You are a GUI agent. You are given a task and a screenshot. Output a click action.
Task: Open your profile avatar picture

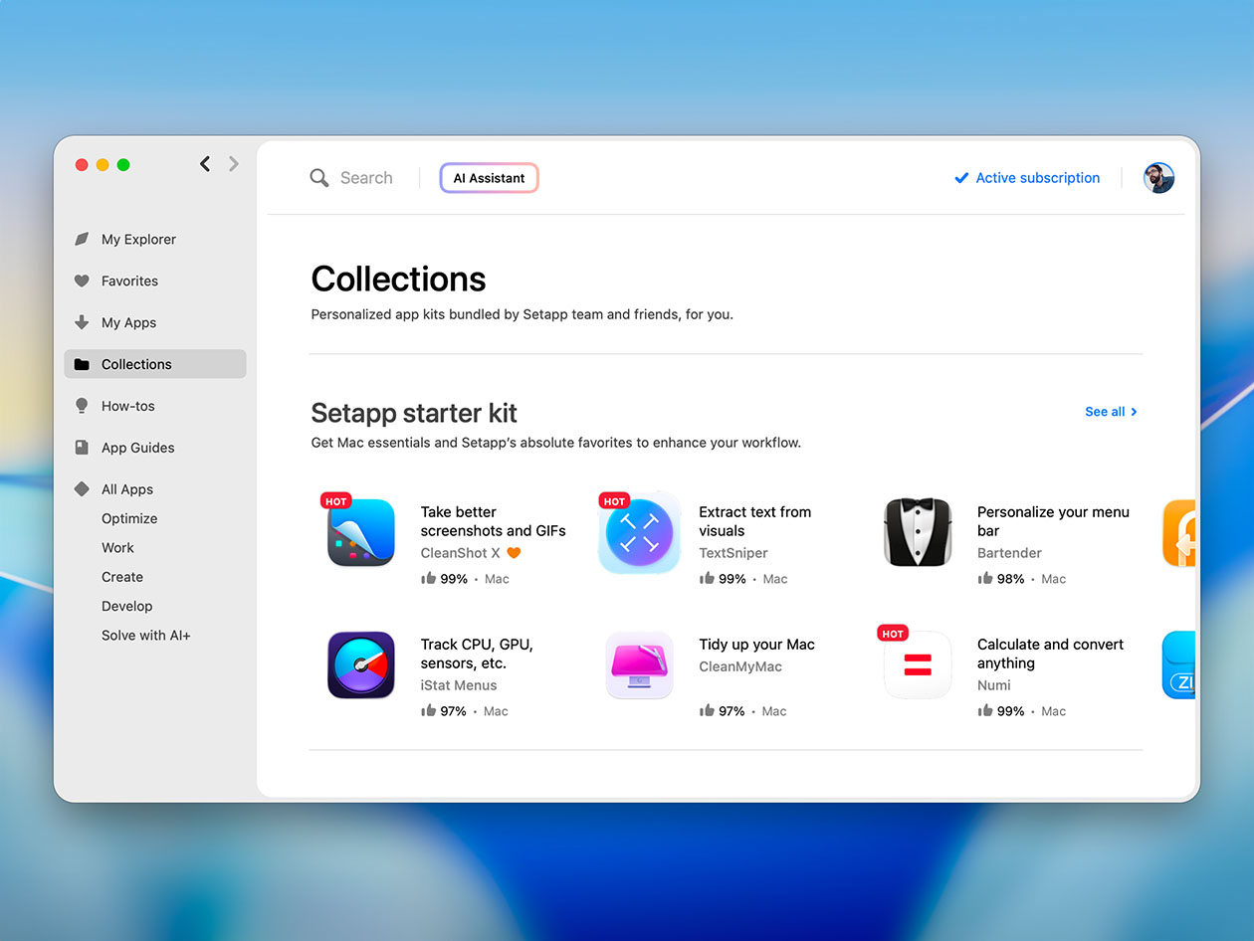1158,177
